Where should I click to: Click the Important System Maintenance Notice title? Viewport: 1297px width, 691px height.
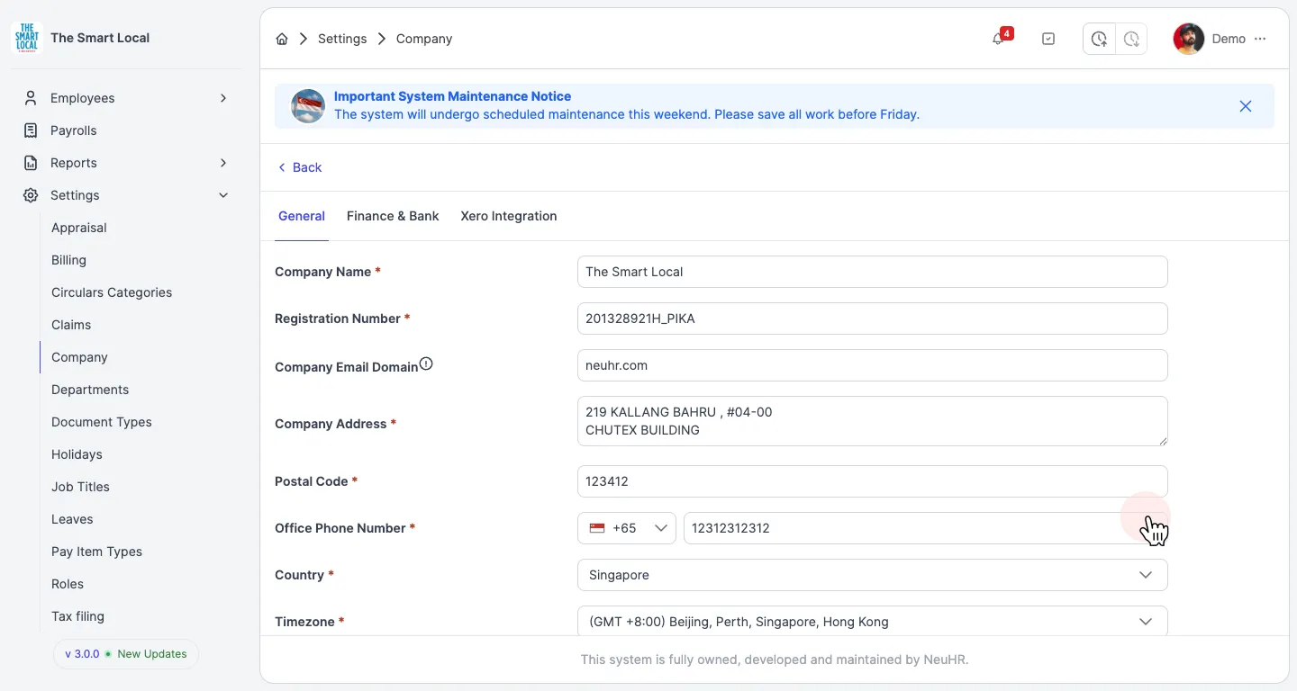point(452,96)
